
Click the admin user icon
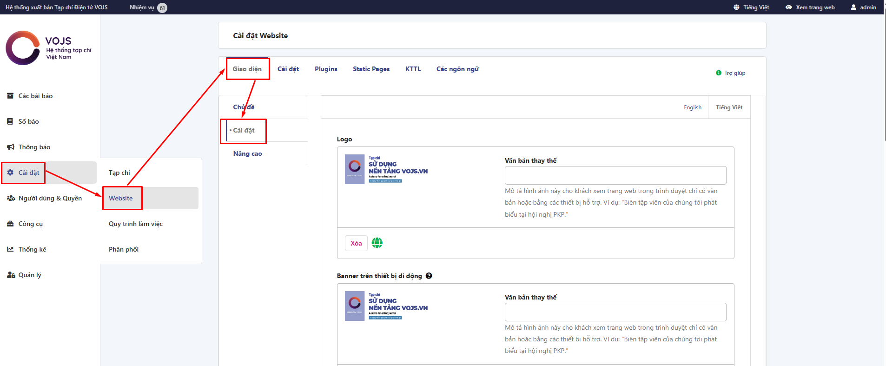pos(853,7)
